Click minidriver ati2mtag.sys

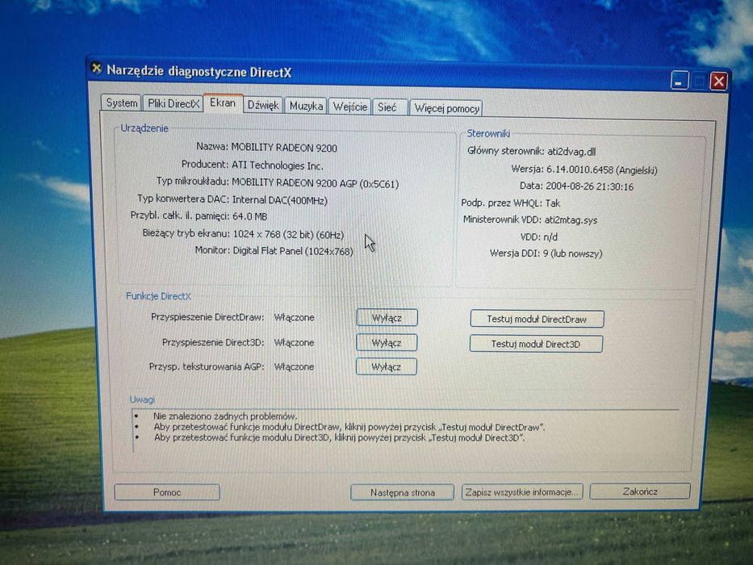pyautogui.click(x=571, y=220)
